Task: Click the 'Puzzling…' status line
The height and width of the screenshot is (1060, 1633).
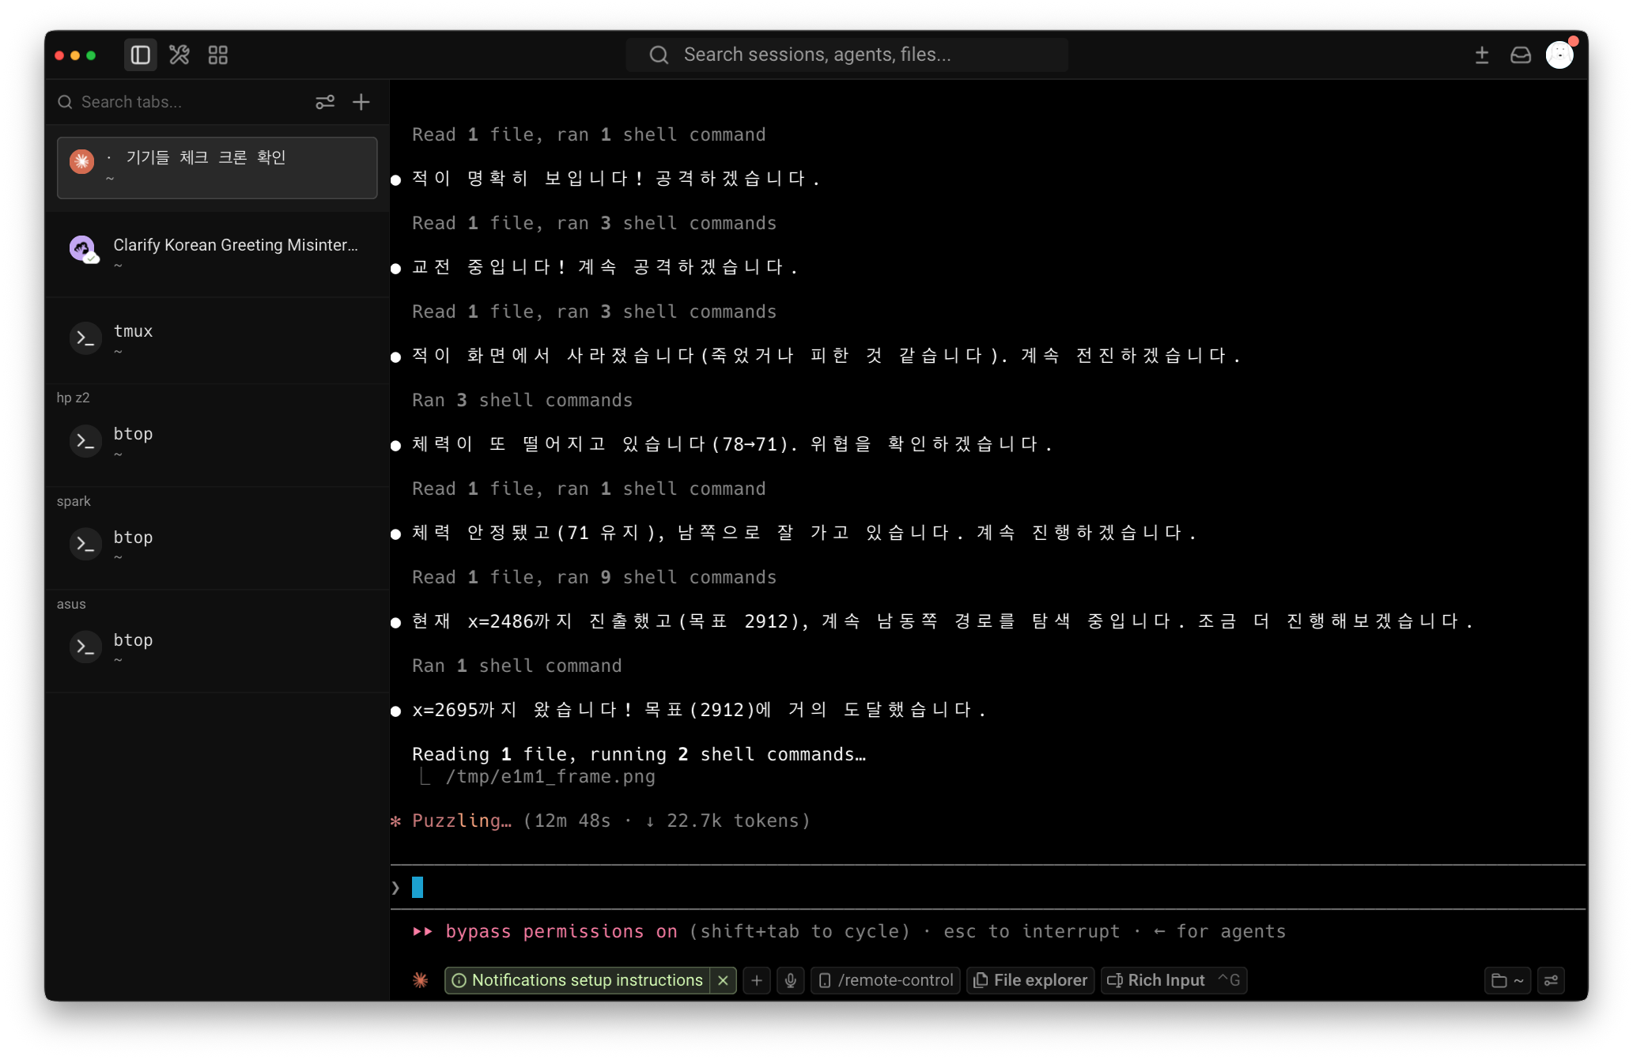Action: coord(601,820)
